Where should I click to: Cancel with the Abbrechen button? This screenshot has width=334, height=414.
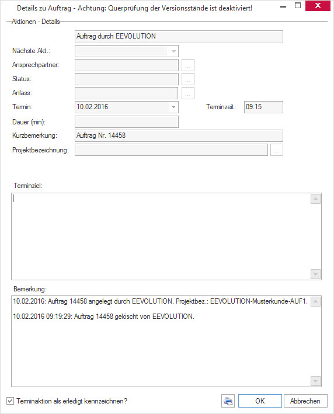(305, 401)
